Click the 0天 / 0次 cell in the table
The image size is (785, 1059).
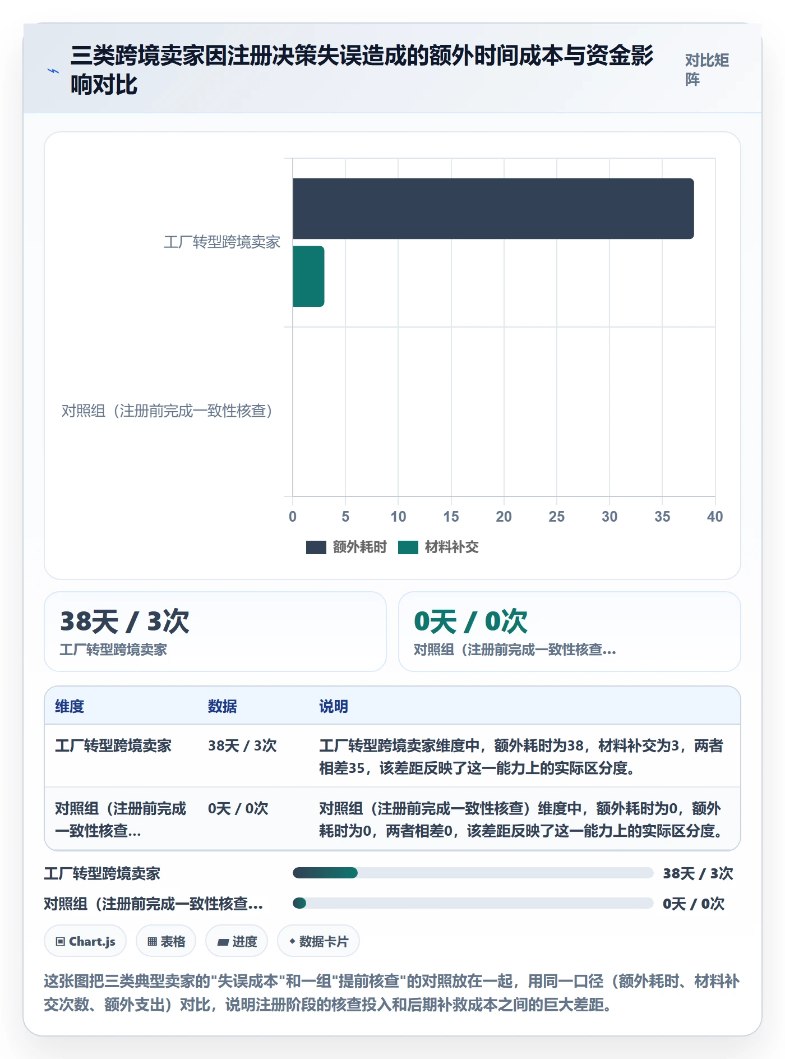[238, 808]
